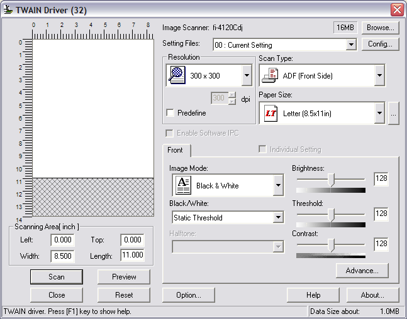Screen dimensions: 407x319
Task: Click the 300 dpi value field
Action: click(220, 98)
